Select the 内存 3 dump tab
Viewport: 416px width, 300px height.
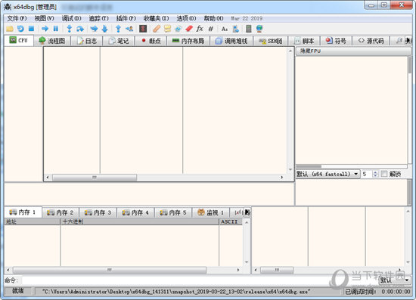tap(98, 212)
